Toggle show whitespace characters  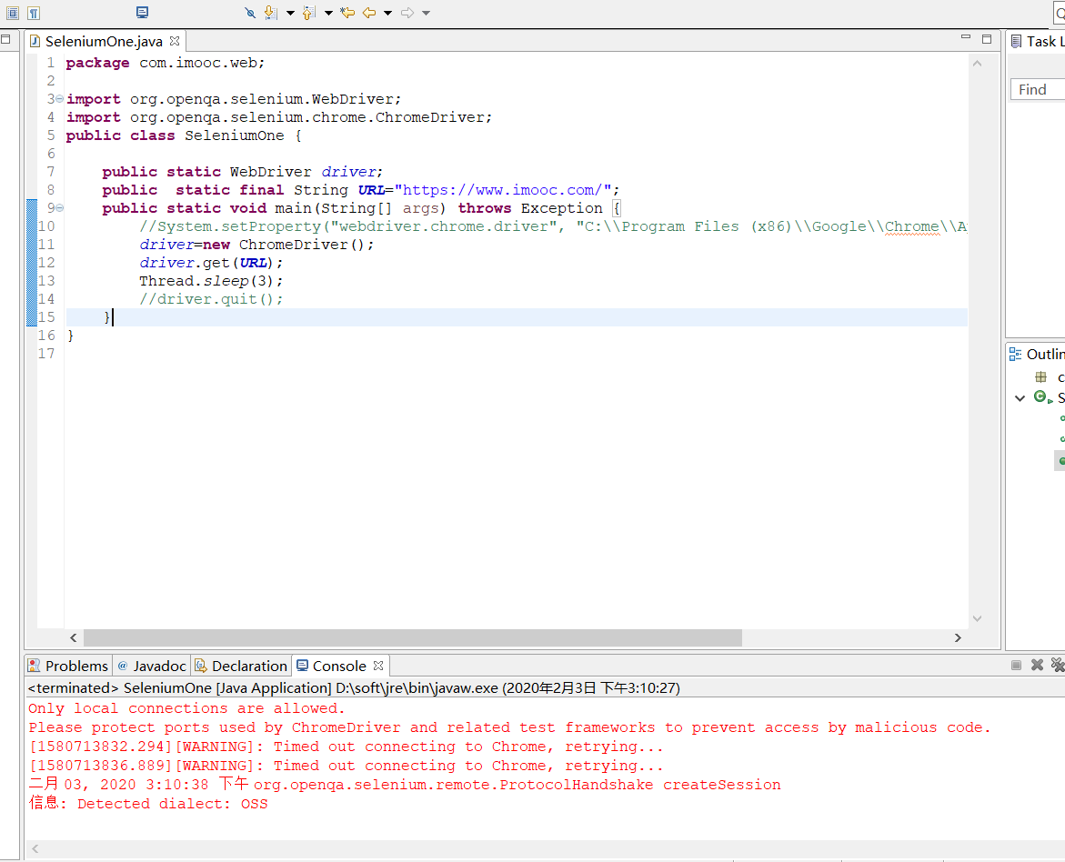[34, 13]
